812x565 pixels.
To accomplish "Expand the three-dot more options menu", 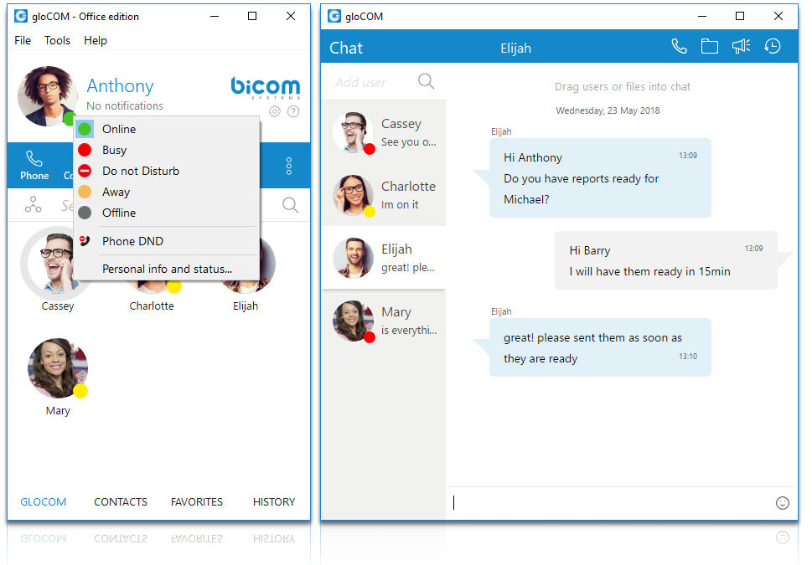I will 289,166.
